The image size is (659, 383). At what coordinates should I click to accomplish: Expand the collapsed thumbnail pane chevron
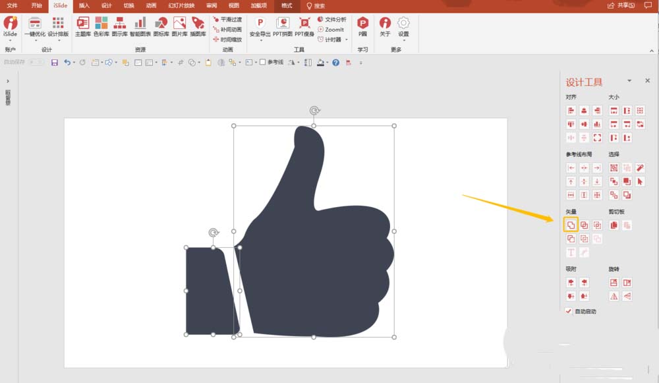[7, 81]
